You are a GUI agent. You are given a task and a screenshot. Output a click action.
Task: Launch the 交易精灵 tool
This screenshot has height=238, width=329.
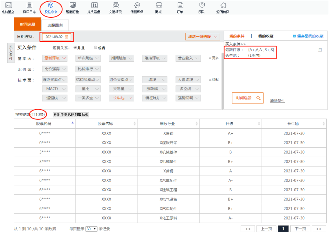115,8
